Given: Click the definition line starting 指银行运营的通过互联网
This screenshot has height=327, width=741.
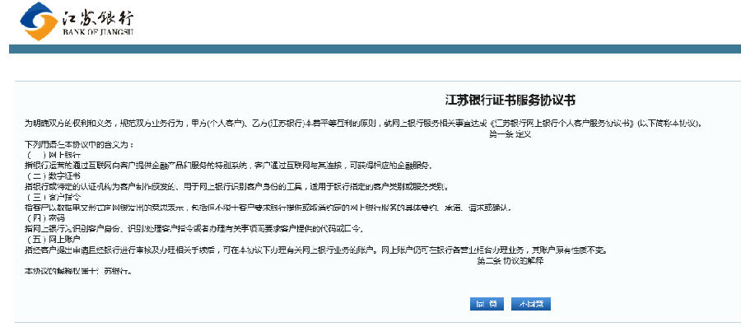Looking at the screenshot, I should (229, 166).
